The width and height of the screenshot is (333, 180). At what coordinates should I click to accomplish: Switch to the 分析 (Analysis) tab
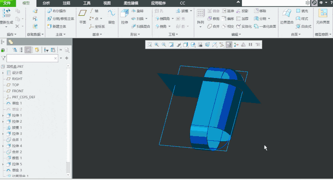46,3
